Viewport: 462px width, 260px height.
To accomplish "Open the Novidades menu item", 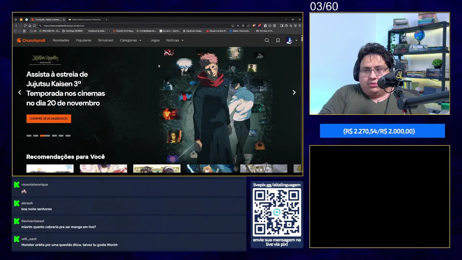I will 61,40.
